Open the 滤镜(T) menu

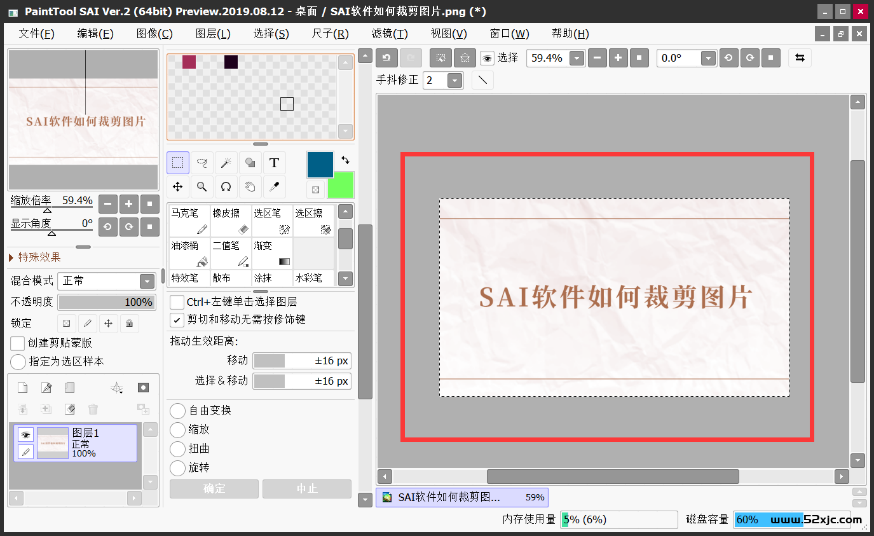coord(389,34)
